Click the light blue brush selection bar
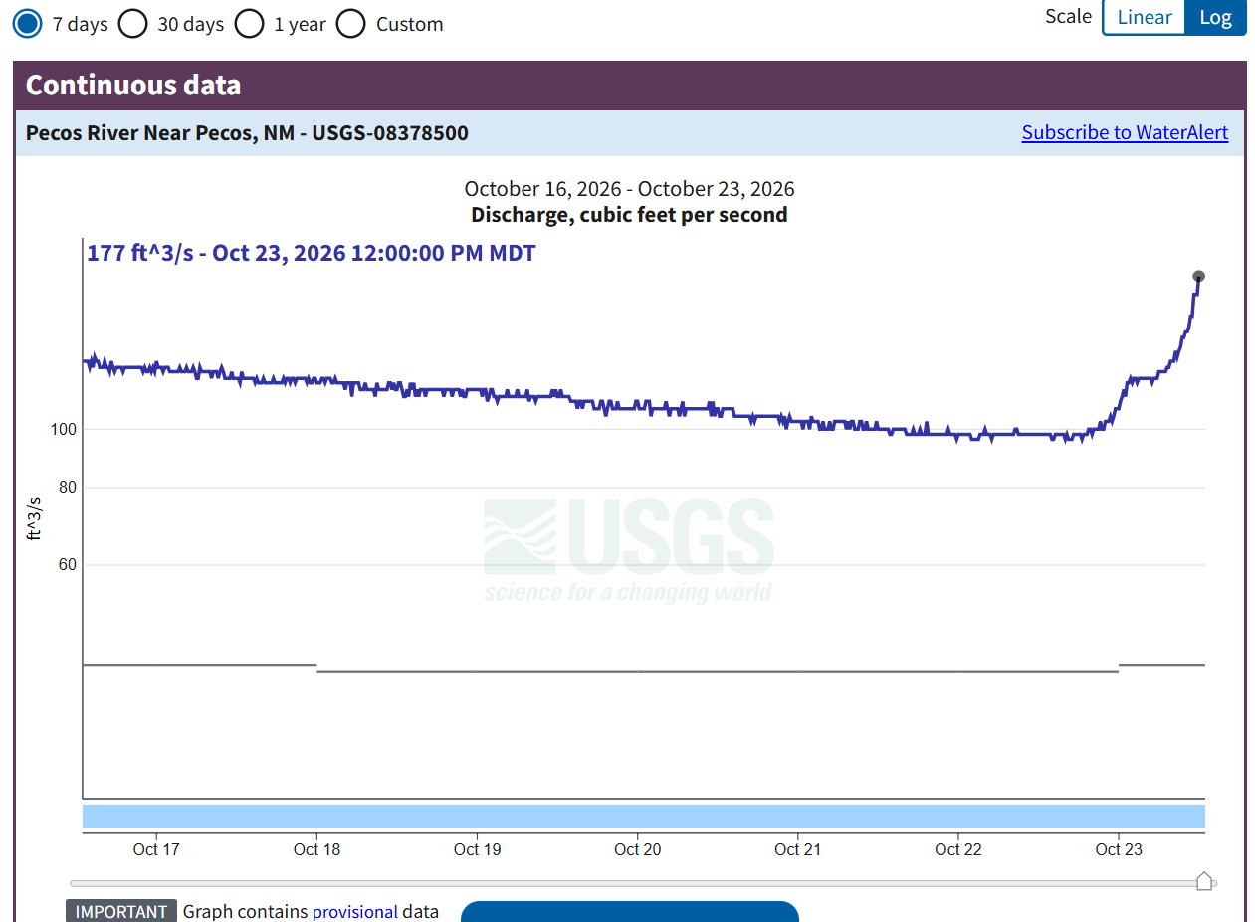This screenshot has height=922, width=1255. [643, 816]
